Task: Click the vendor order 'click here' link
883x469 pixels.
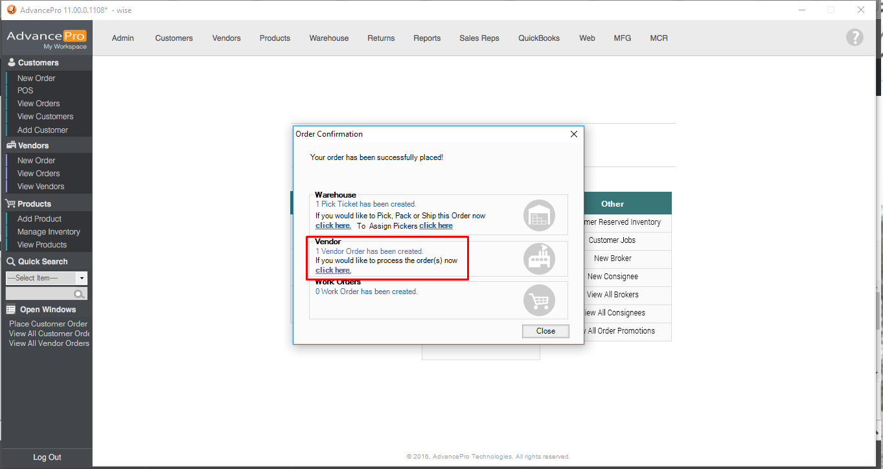Action: coord(333,270)
